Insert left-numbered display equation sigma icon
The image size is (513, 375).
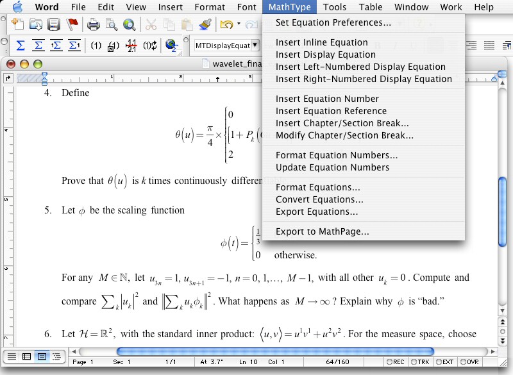point(56,46)
